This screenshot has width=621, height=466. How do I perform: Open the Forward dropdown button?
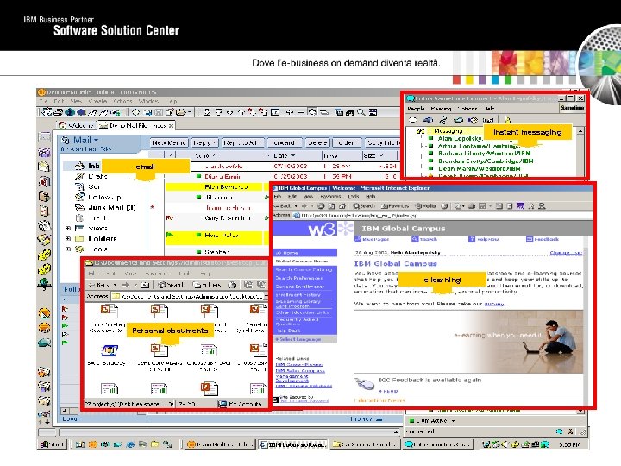[x=285, y=142]
